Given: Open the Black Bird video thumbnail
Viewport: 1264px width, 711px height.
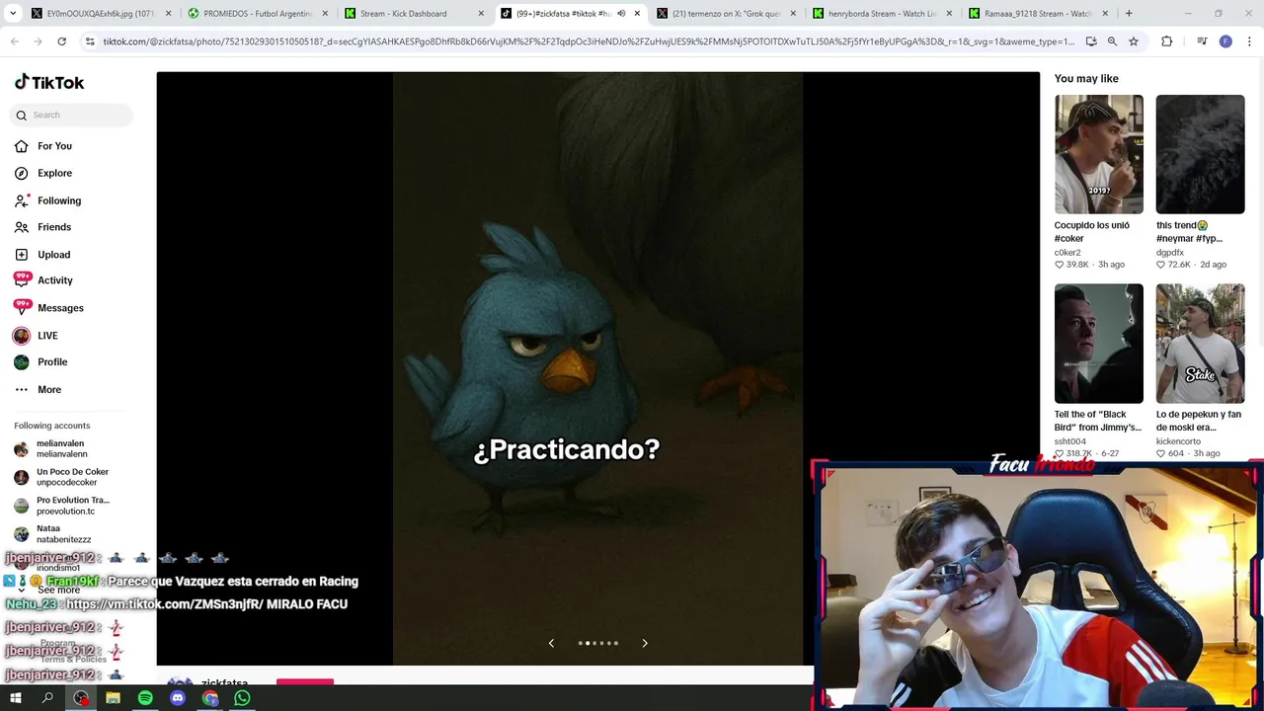Looking at the screenshot, I should click(1098, 344).
